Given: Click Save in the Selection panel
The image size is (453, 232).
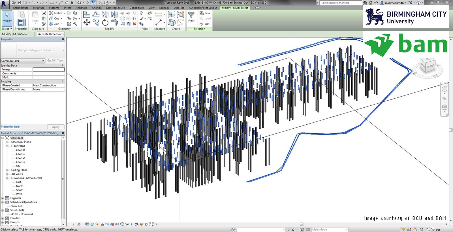Looking at the screenshot, I should pyautogui.click(x=205, y=13).
